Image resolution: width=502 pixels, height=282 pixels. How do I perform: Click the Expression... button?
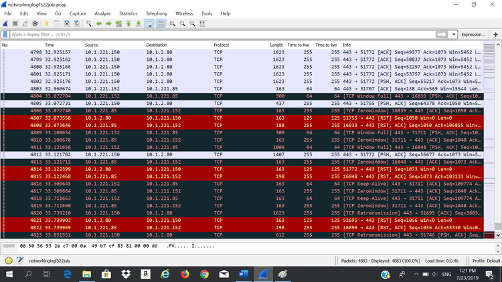coord(473,34)
